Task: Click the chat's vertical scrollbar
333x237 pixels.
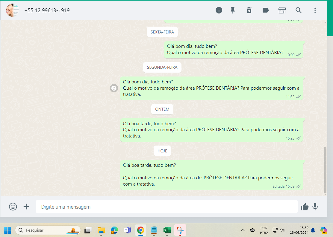Action: pos(326,170)
